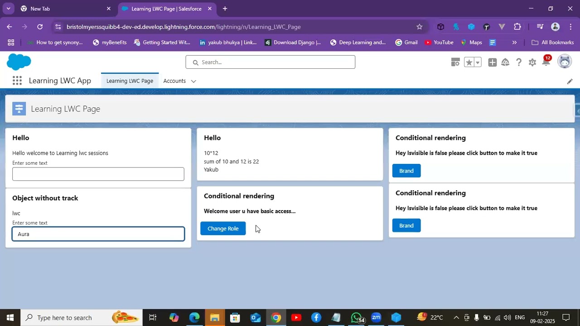Expand the Favorites list dropdown
Screen dimensions: 580x326
point(478,62)
